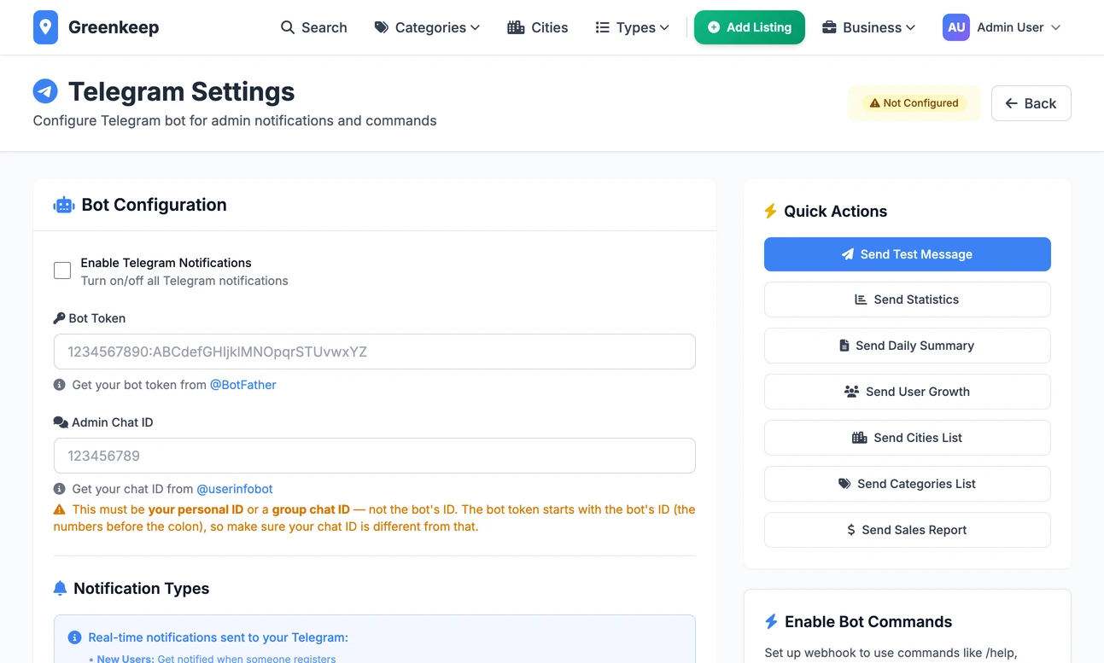Click Send Cities List button

[x=908, y=438]
